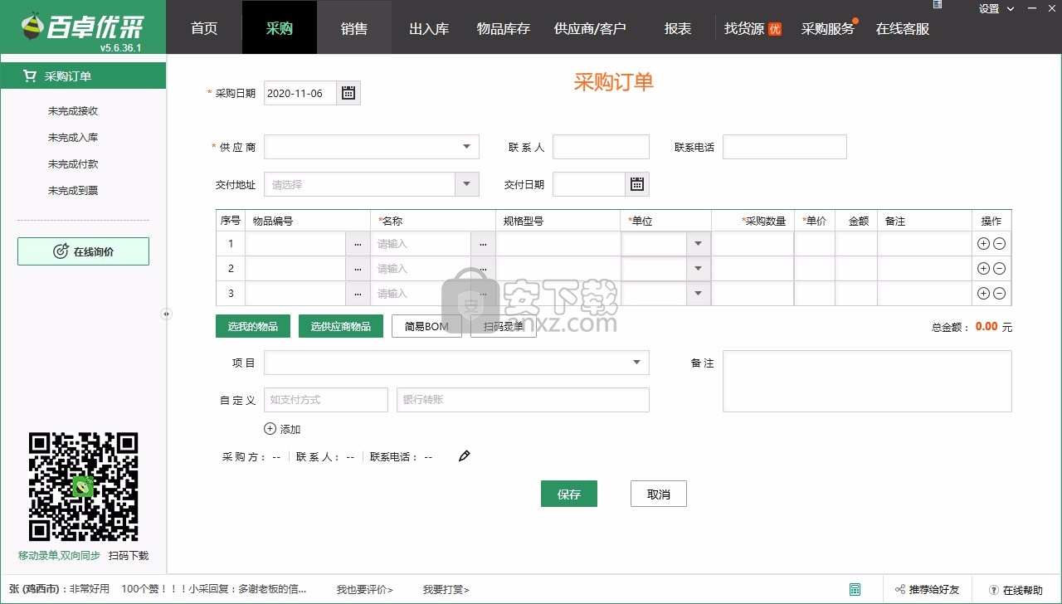Open the 供应商/客户 tab

pos(590,28)
